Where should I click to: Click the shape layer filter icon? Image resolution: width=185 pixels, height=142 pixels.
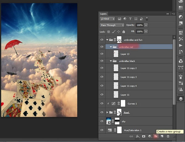point(136,19)
